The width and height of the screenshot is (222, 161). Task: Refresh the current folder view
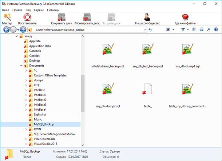150,30
